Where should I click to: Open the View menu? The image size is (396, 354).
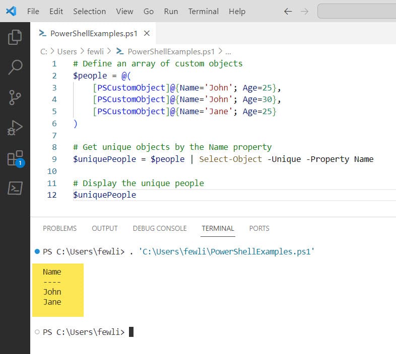[124, 12]
